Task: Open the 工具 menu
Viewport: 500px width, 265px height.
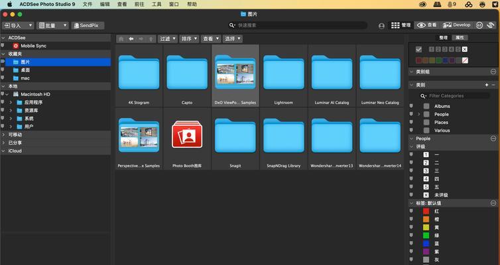Action: [x=156, y=4]
